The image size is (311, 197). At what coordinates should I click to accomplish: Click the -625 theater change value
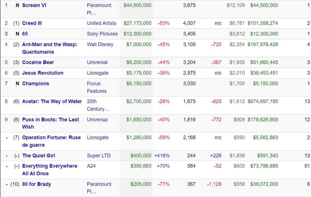pos(216,101)
